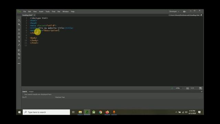Click the icon beside the file path
Viewport: 220px width, 124px height.
tap(201, 15)
